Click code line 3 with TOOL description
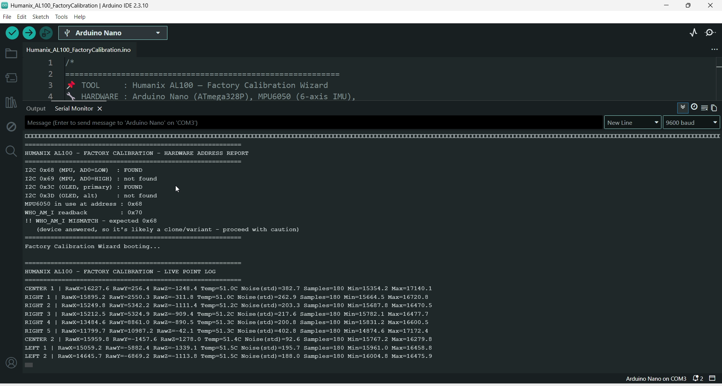Image resolution: width=722 pixels, height=386 pixels. tap(198, 85)
